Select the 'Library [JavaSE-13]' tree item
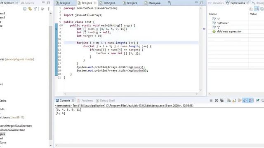Screen dimensions: 264x148 point(12,118)
